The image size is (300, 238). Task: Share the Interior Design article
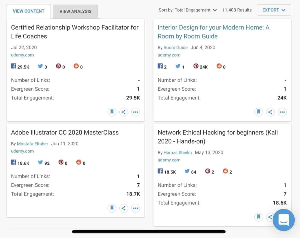click(270, 112)
